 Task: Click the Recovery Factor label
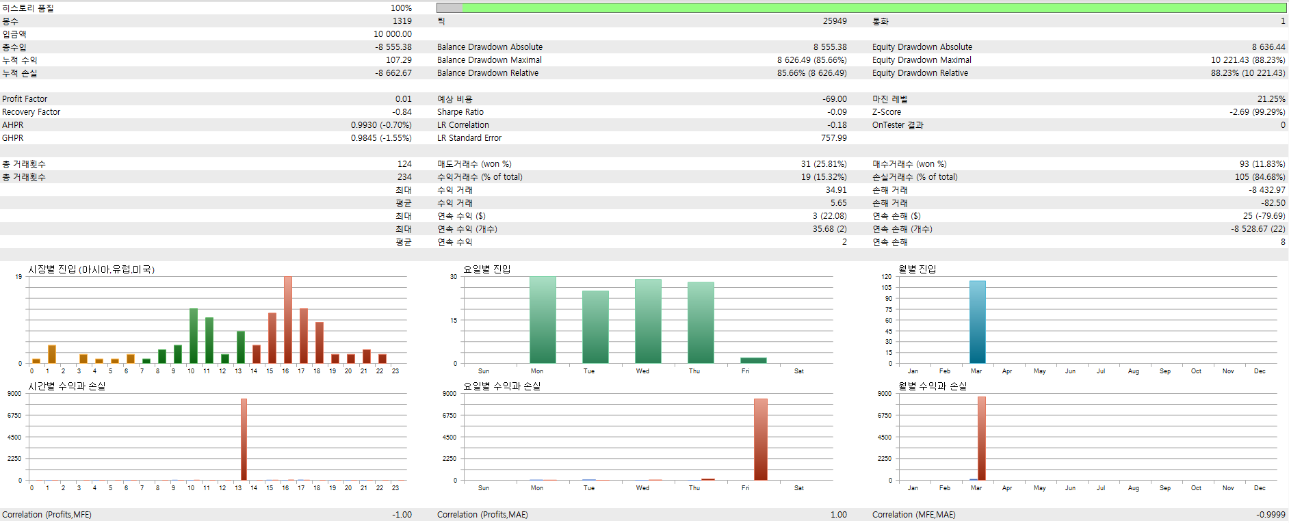[31, 112]
